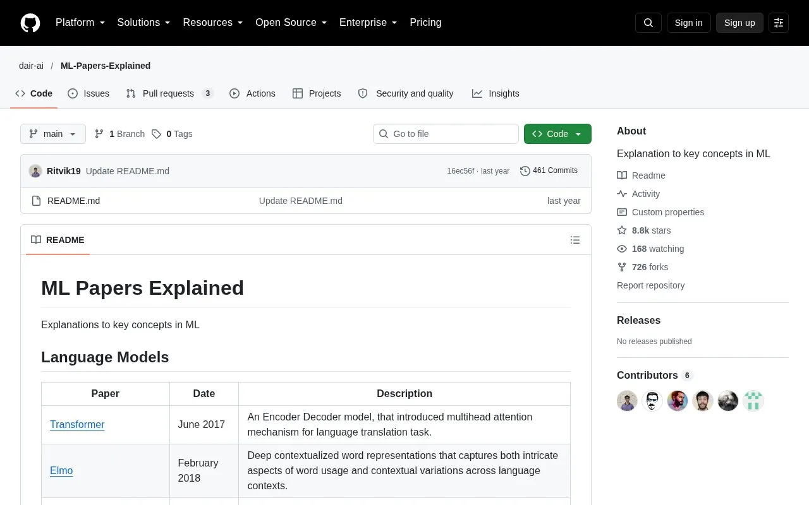Click the second contributor avatar with glasses

coord(652,401)
